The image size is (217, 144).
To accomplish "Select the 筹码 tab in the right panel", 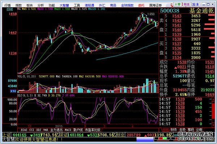I will tap(191, 130).
